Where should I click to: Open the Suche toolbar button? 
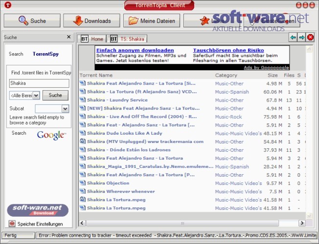point(32,20)
